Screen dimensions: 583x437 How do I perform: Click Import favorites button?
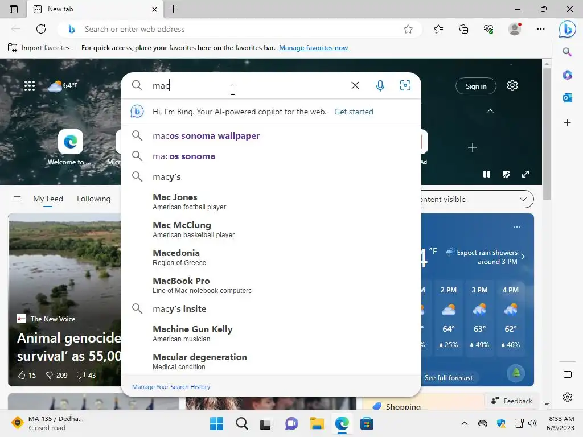39,48
